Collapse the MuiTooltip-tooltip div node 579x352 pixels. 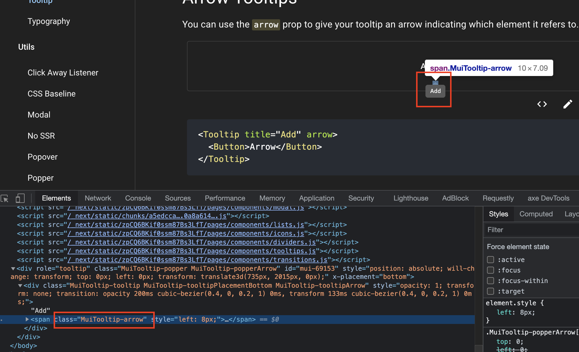pos(20,285)
